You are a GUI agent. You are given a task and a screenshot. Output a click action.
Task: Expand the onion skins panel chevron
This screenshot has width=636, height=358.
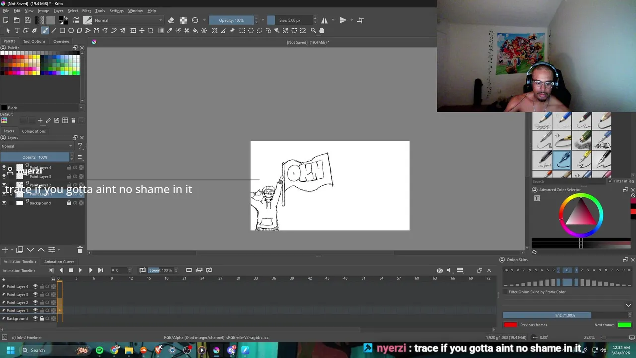tap(628, 305)
